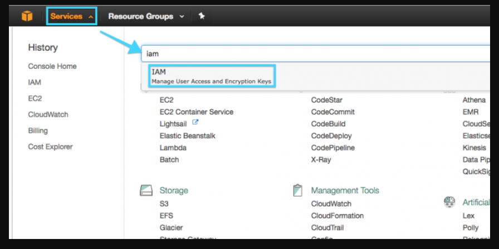Click the AWS orange cube logo
Screen dimensions: 499x249
27,16
